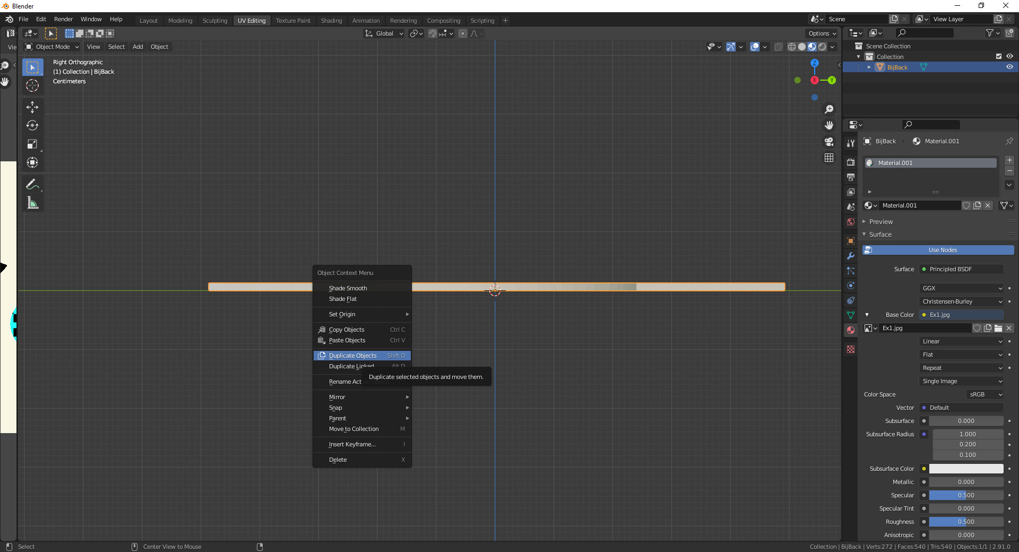Adjust the Roughness slider
Image resolution: width=1019 pixels, height=552 pixels.
pyautogui.click(x=965, y=522)
